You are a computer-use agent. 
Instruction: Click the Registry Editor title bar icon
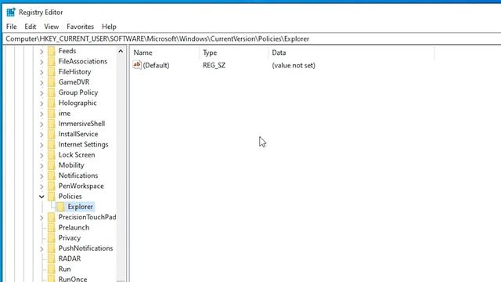click(11, 13)
